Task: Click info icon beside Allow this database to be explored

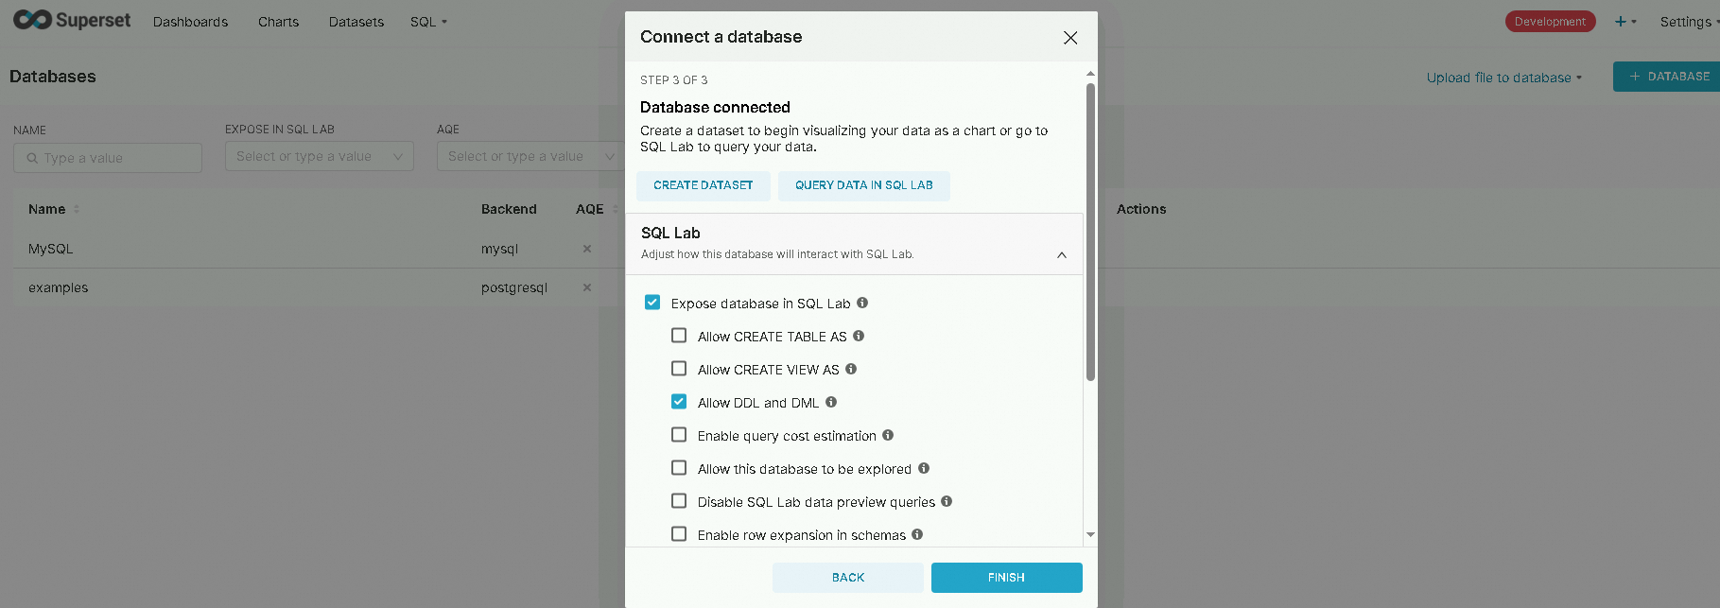Action: point(924,468)
